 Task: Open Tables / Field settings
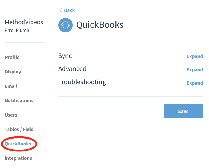coord(19,130)
